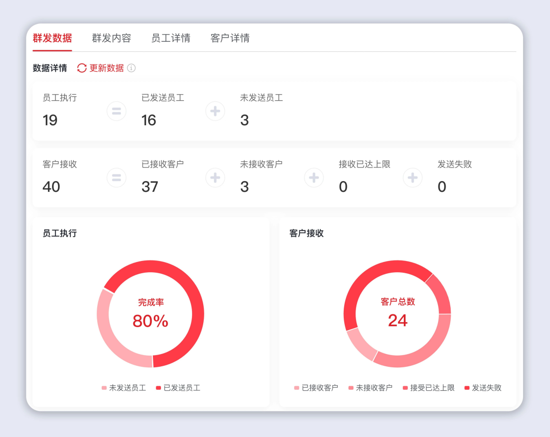This screenshot has width=550, height=437.
Task: Go to the 客户详情 tab
Action: click(230, 38)
